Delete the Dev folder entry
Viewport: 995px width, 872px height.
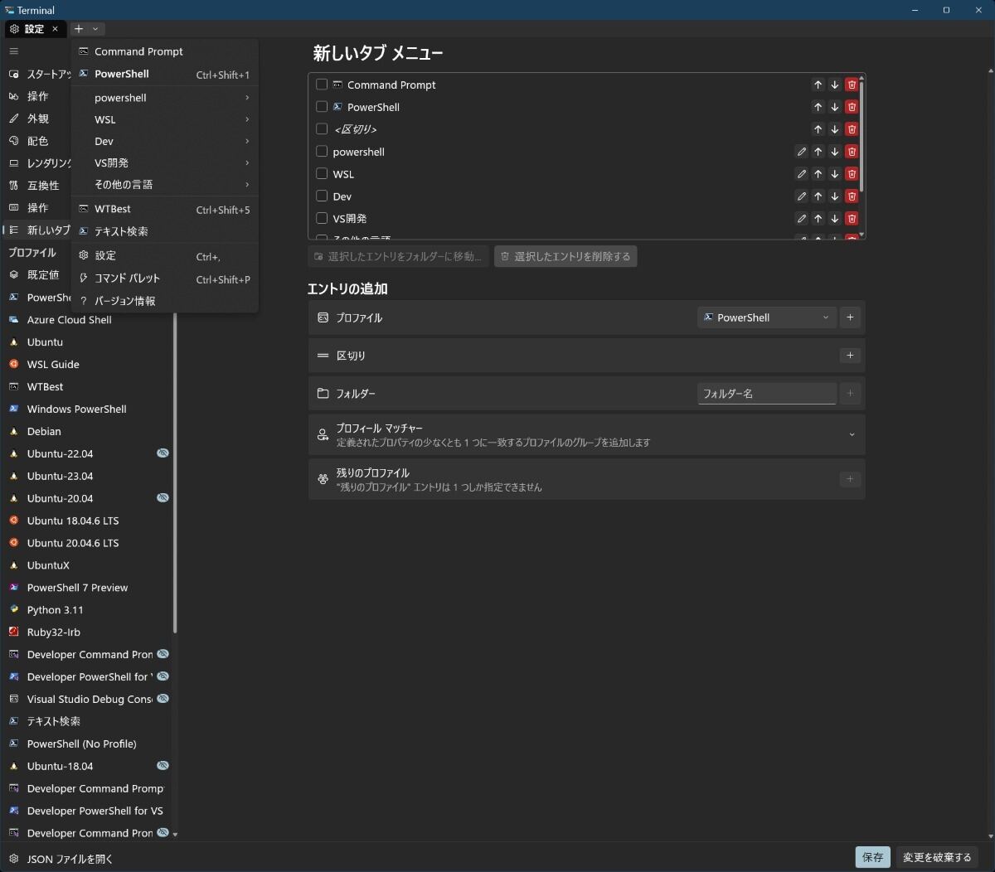point(852,196)
